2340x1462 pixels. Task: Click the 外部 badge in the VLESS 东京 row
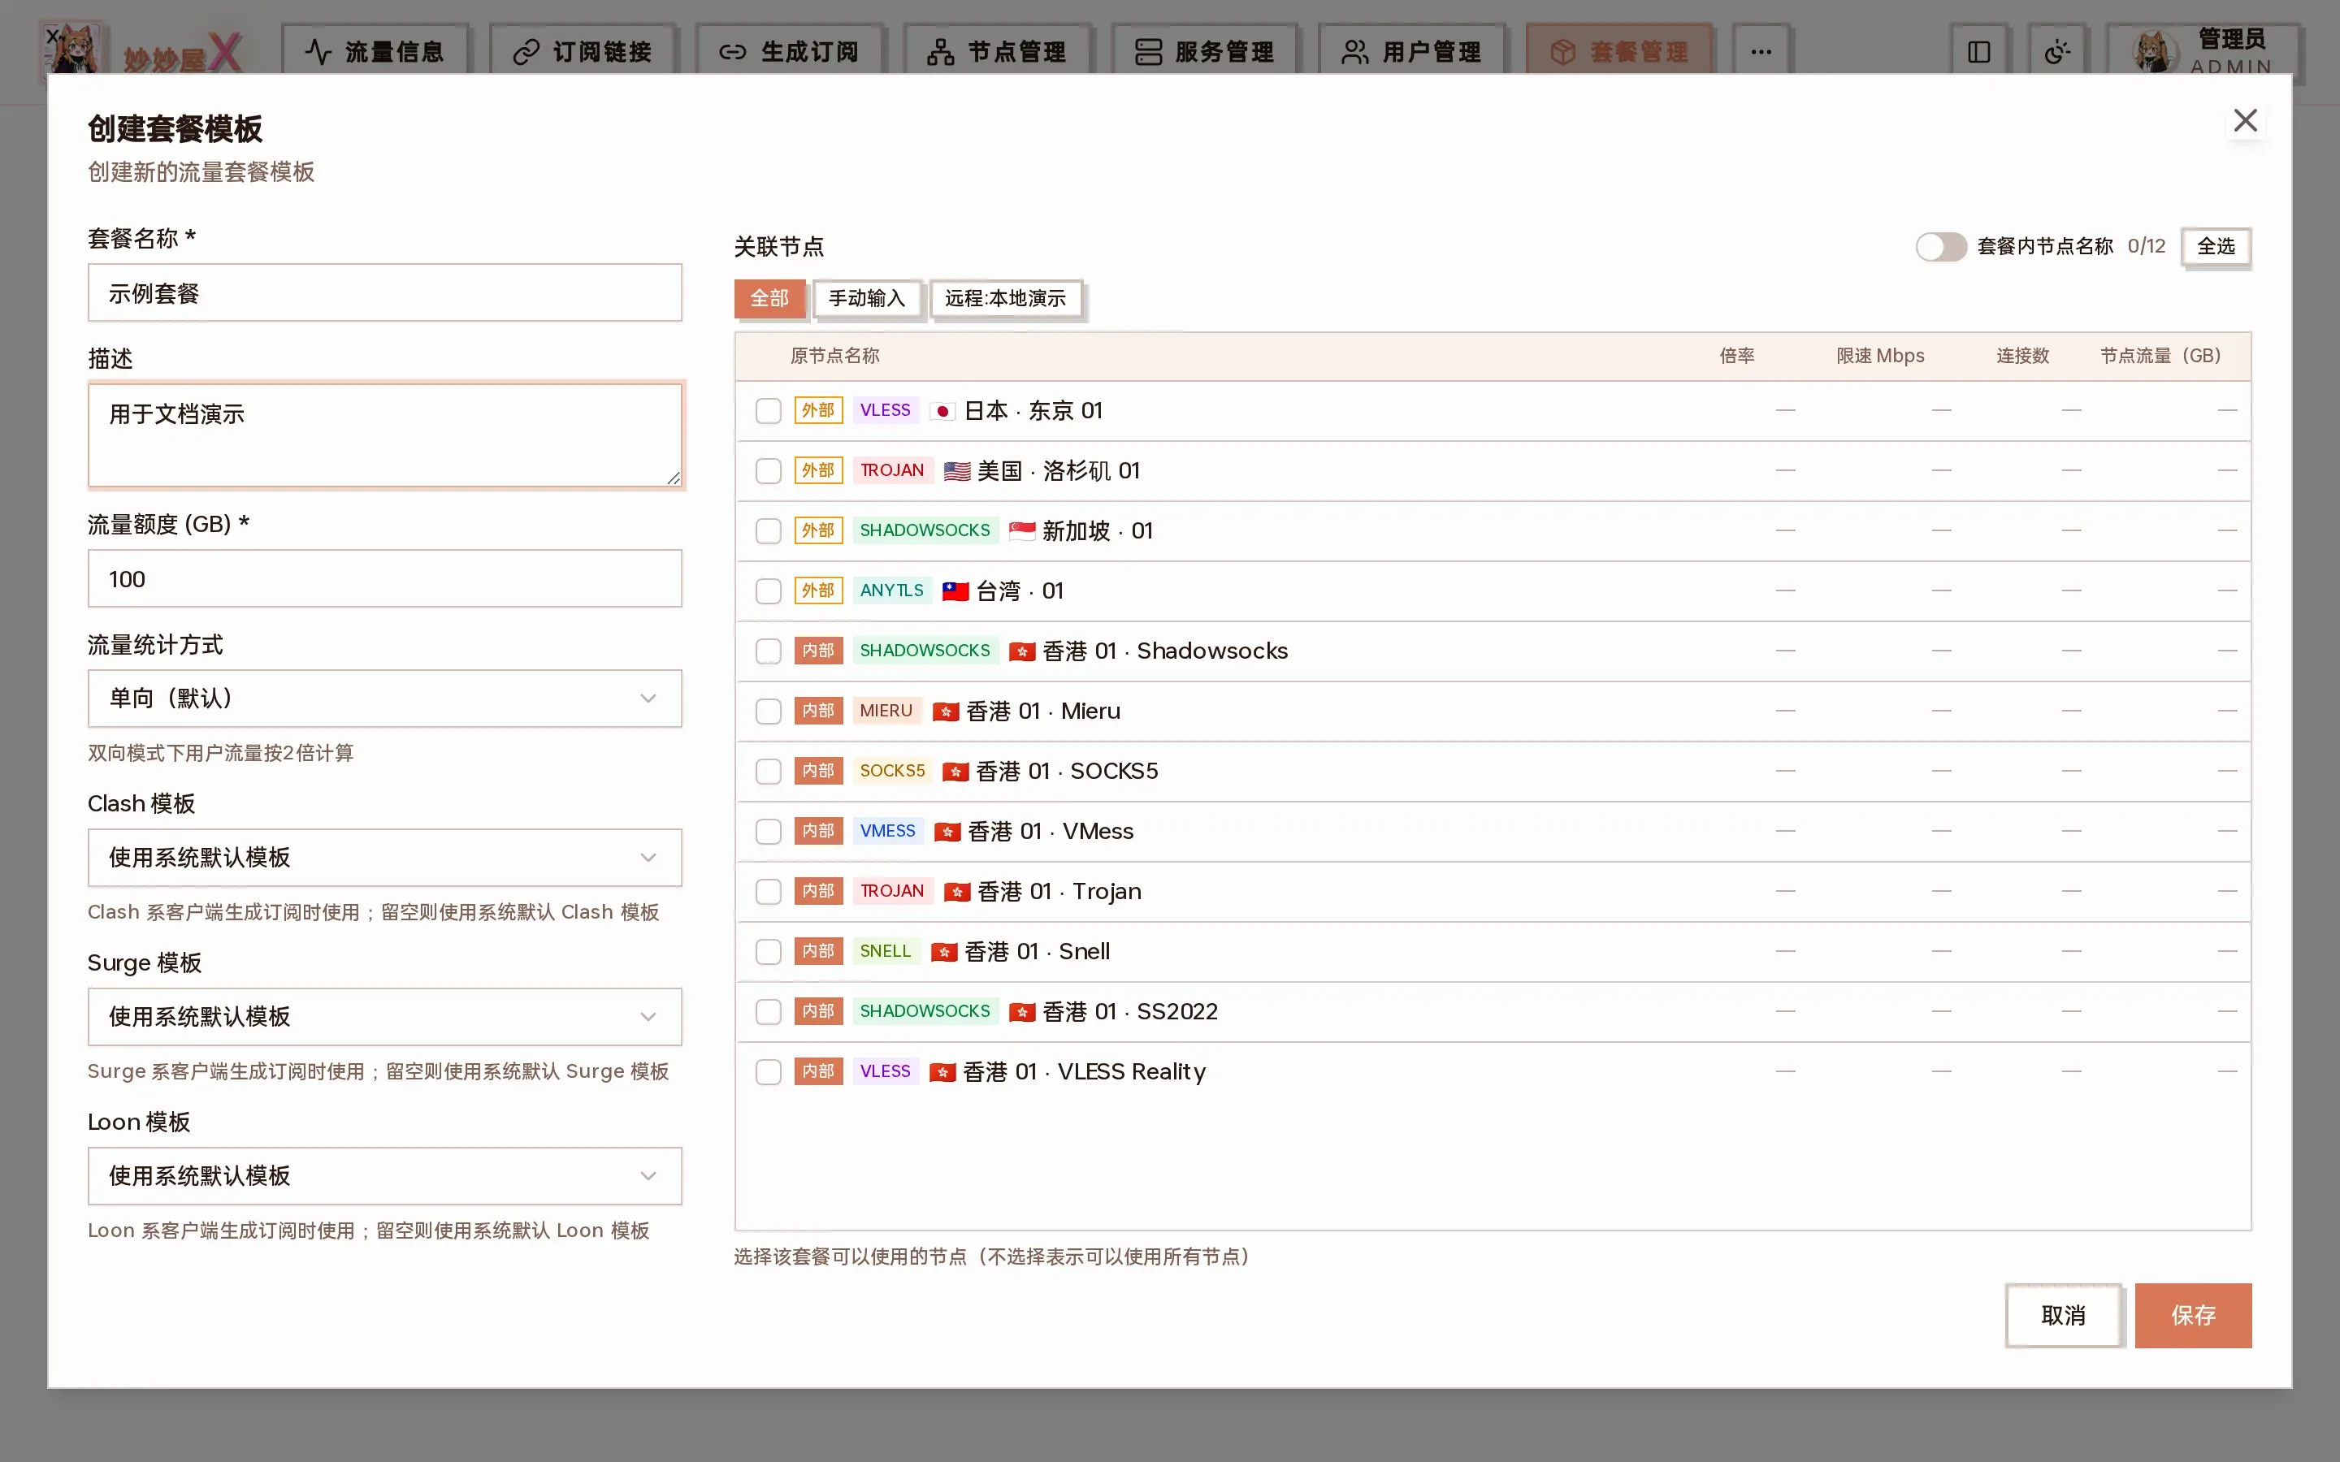tap(818, 410)
